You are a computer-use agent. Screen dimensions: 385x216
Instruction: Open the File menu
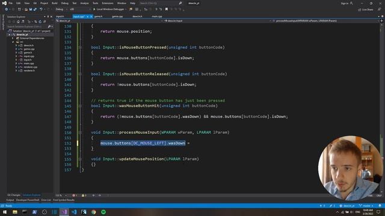click(11, 3)
